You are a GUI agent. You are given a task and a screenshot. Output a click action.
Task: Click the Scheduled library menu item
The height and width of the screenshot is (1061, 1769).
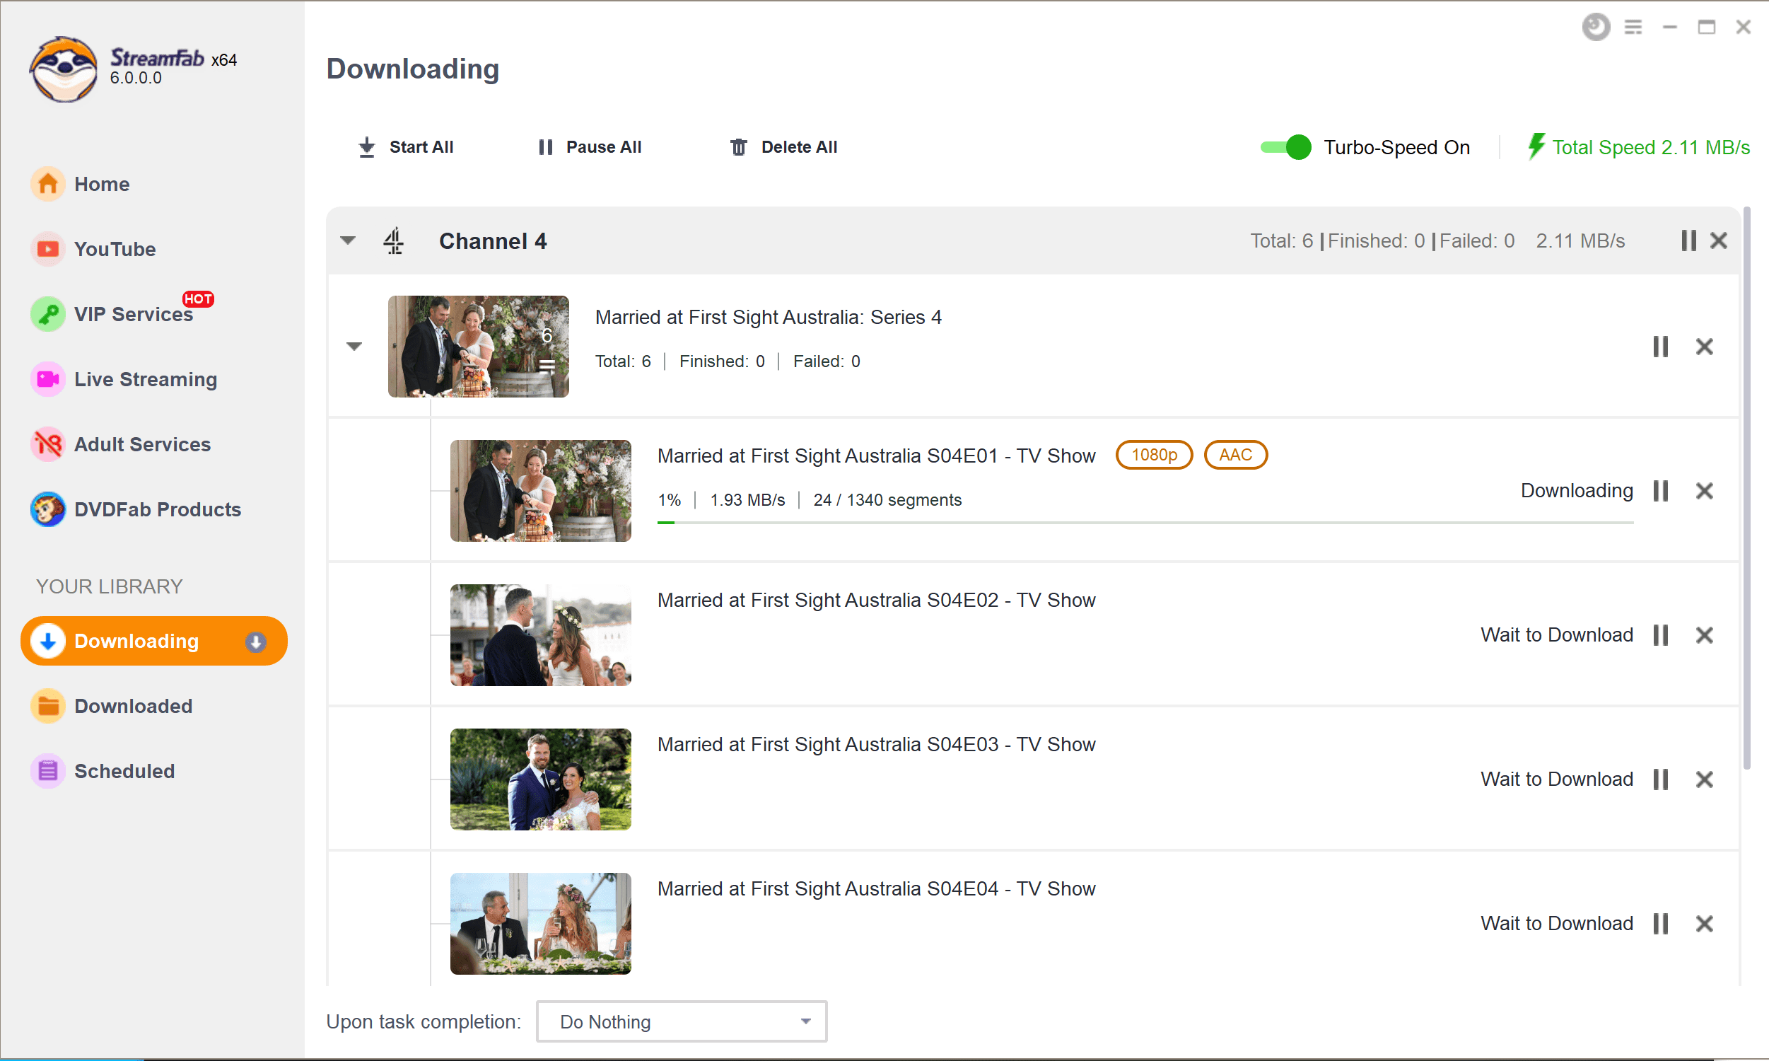(x=124, y=770)
